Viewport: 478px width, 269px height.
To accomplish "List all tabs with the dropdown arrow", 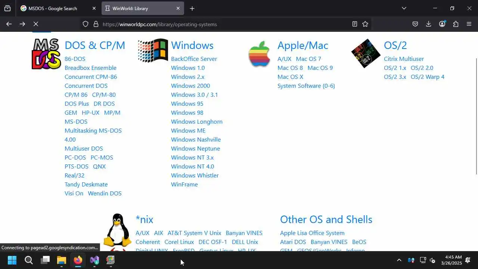I will [404, 8].
